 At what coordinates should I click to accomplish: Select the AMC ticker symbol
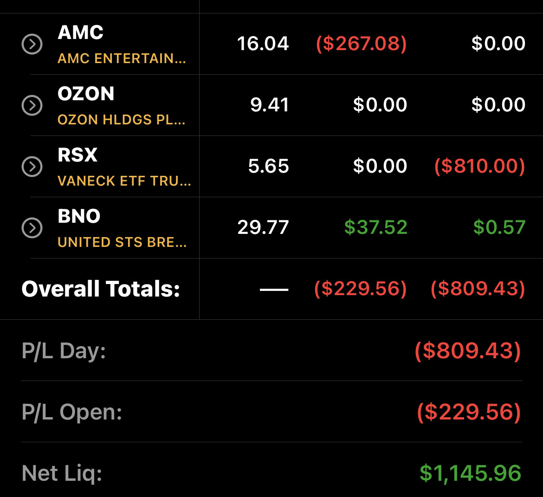coord(80,32)
